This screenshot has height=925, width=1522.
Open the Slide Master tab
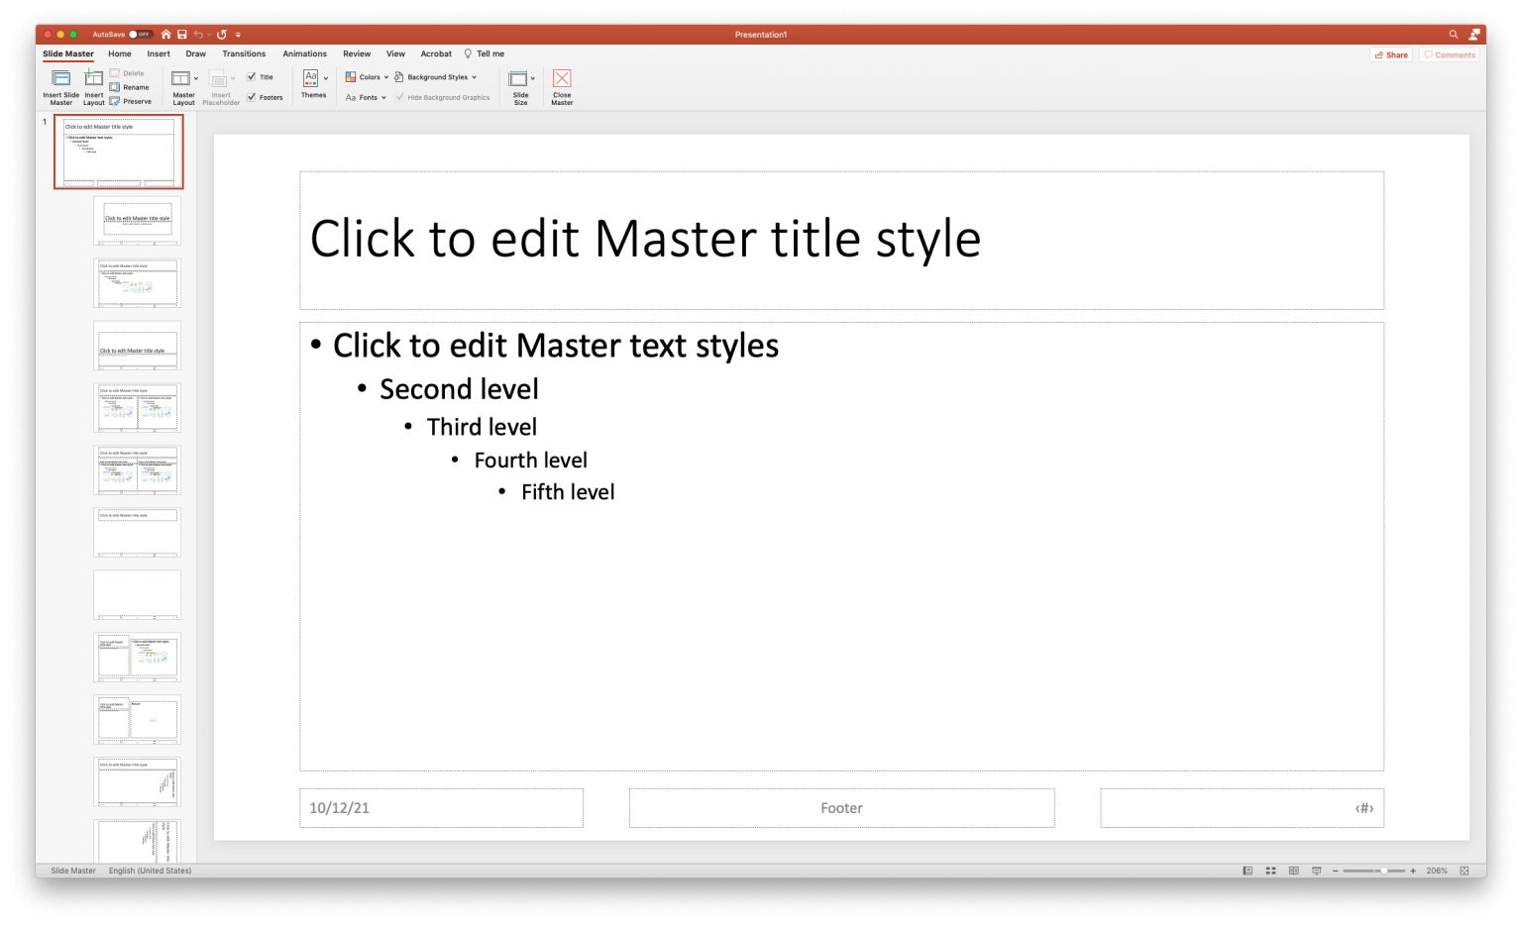tap(68, 54)
